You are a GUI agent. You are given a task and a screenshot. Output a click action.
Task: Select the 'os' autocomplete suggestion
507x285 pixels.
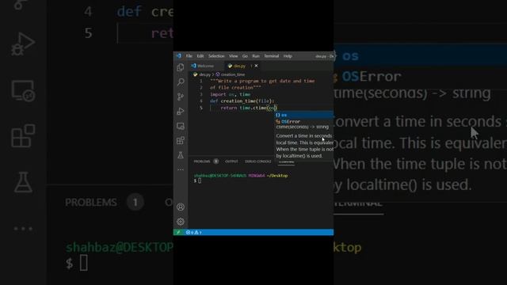click(304, 115)
